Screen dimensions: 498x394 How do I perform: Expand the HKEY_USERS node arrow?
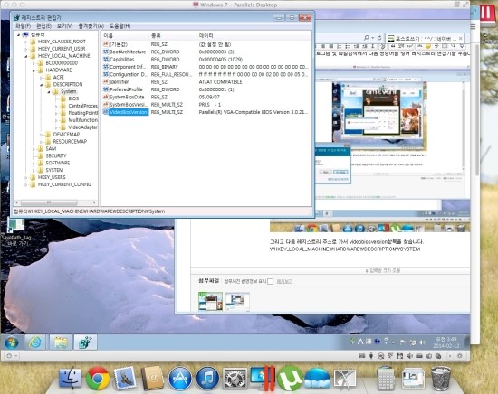(x=26, y=177)
